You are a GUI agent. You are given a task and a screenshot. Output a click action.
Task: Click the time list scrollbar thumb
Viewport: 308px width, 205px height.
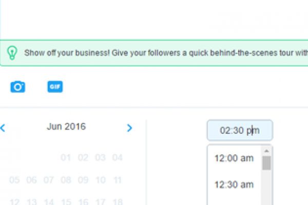(x=266, y=163)
